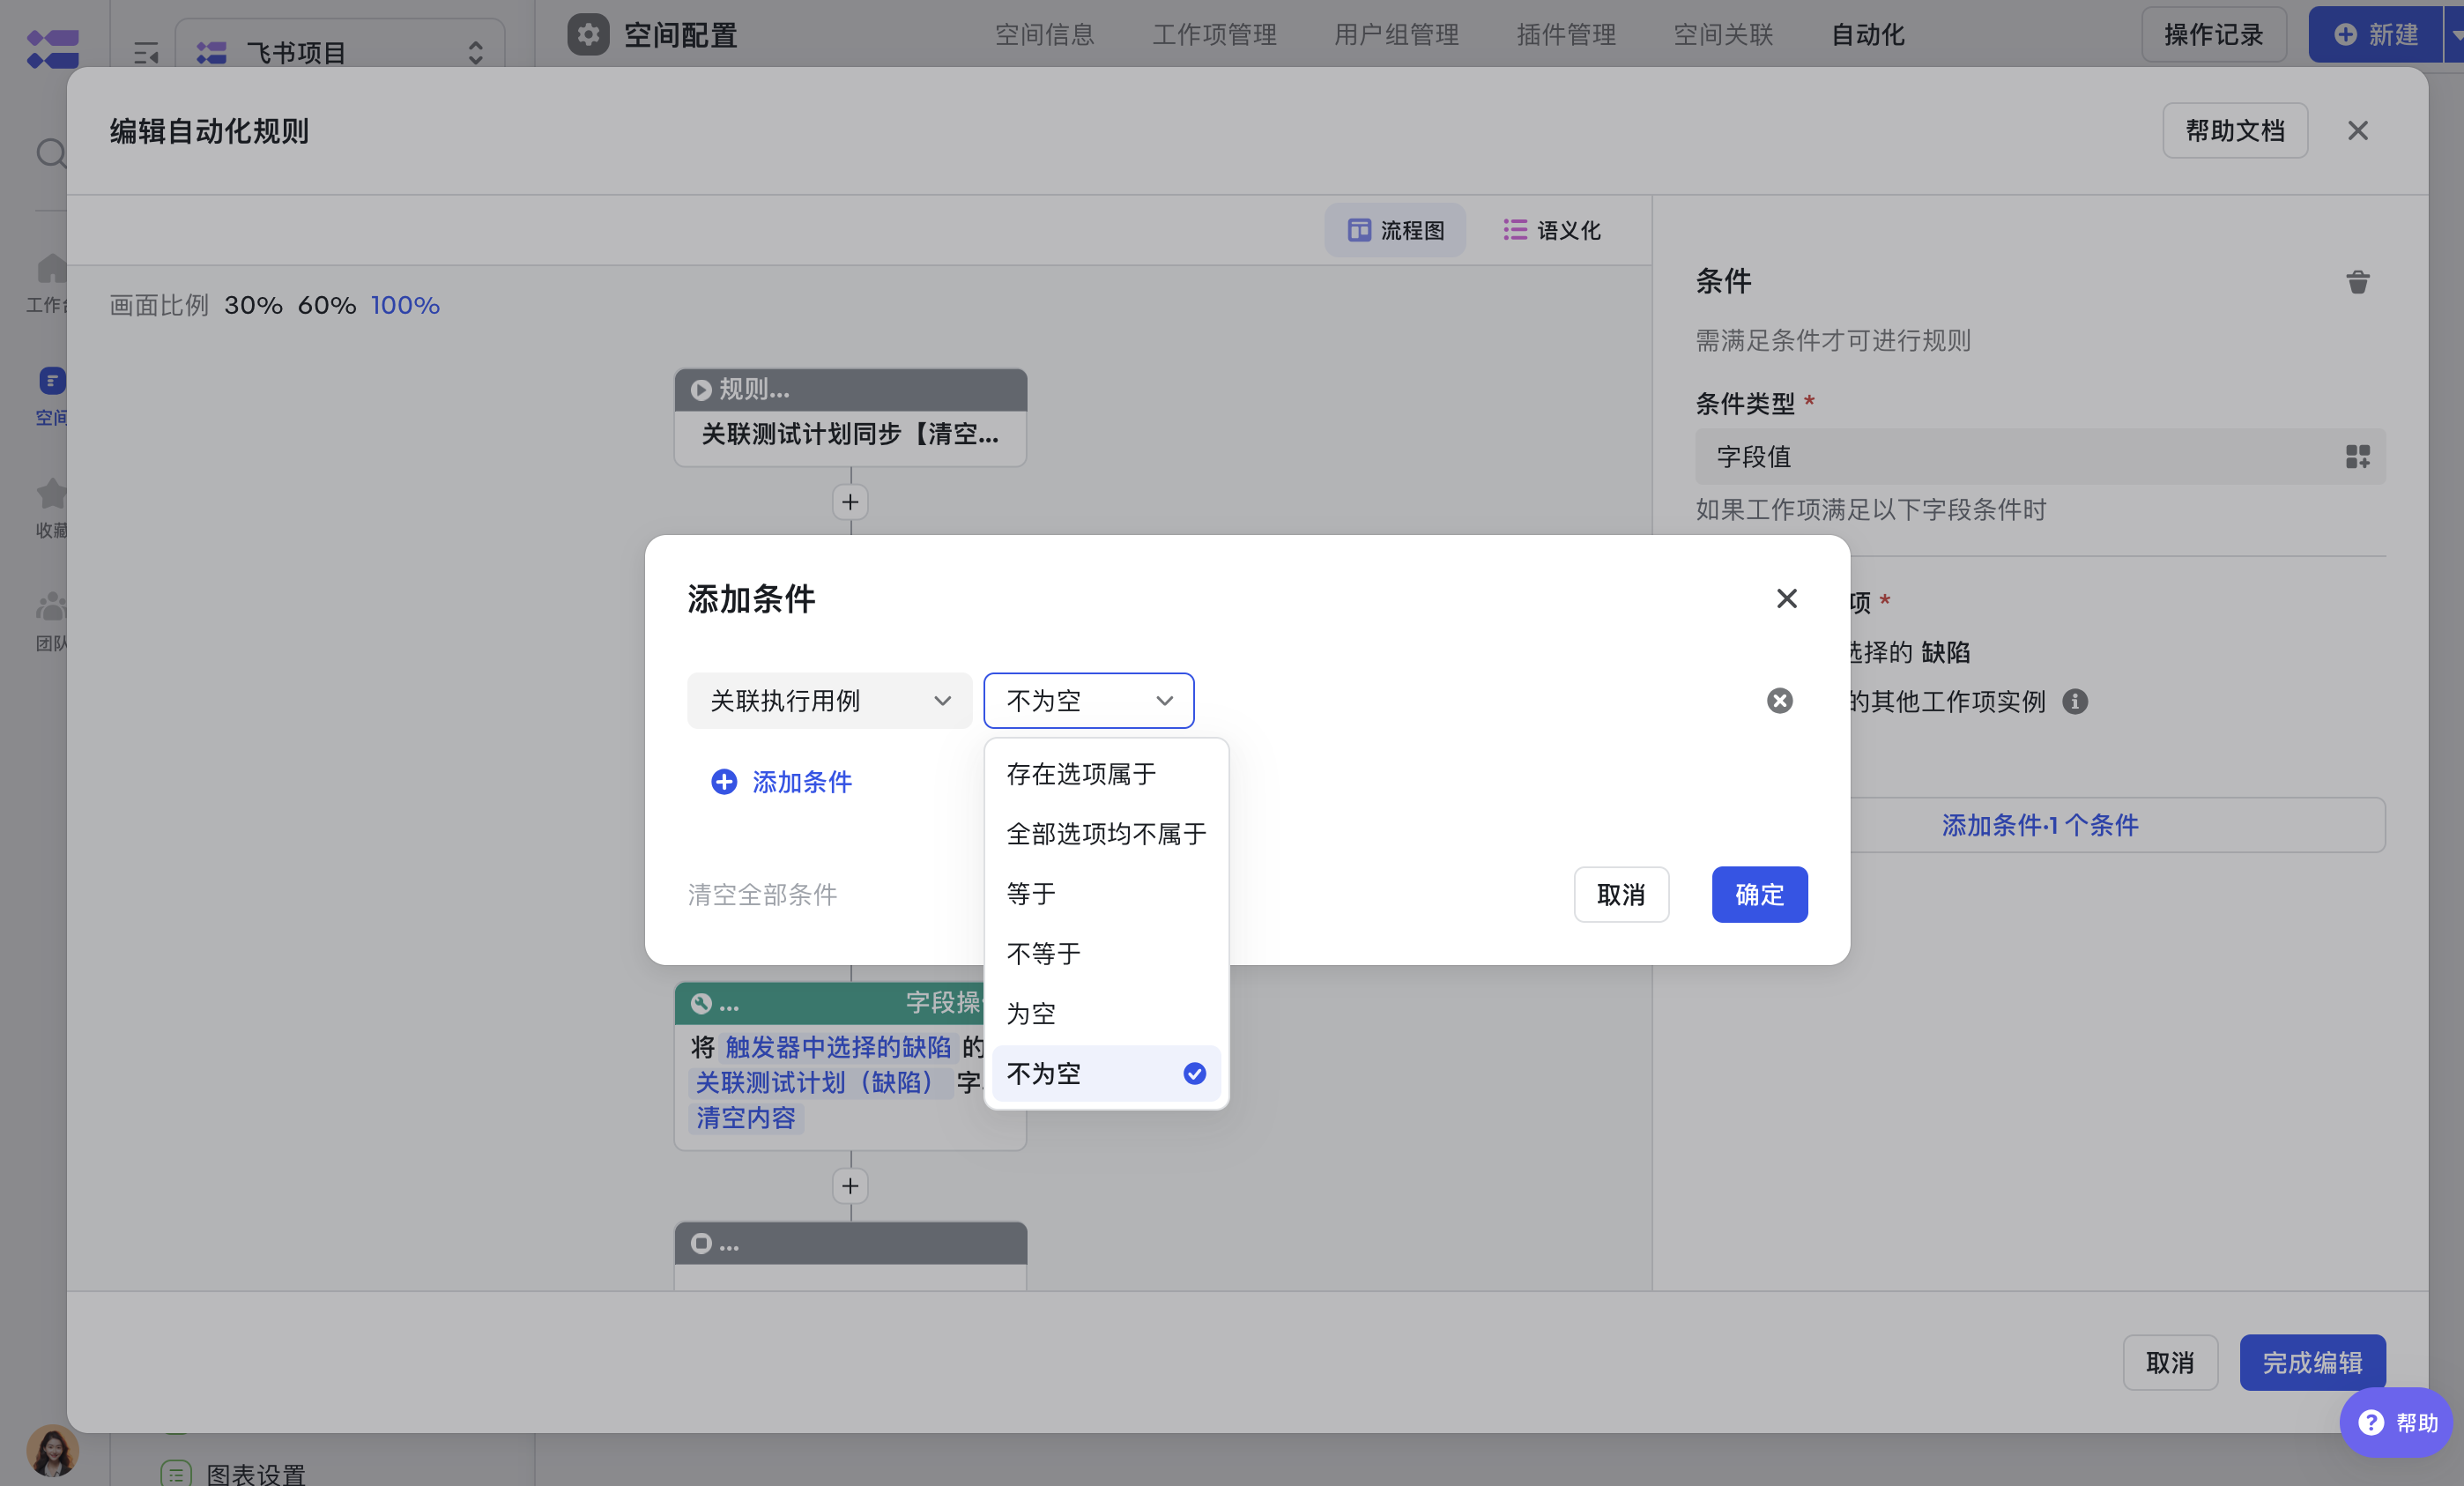Image resolution: width=2464 pixels, height=1486 pixels.
Task: Click the 空间配置 gear icon
Action: pyautogui.click(x=588, y=35)
